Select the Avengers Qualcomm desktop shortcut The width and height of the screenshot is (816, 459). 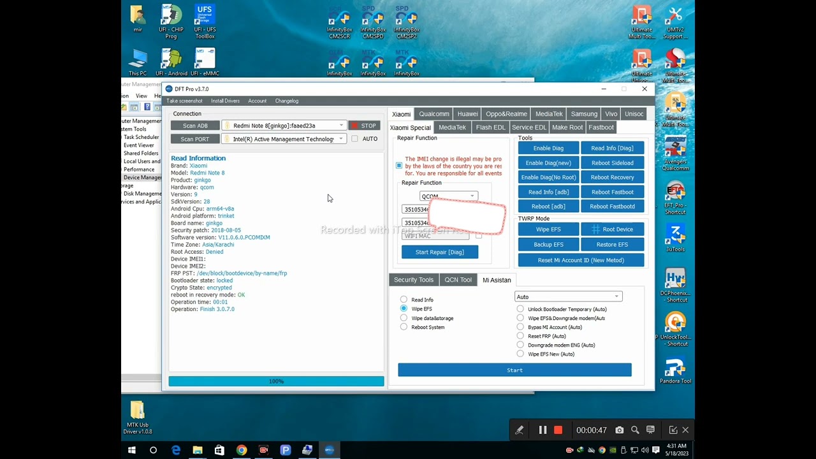click(675, 154)
